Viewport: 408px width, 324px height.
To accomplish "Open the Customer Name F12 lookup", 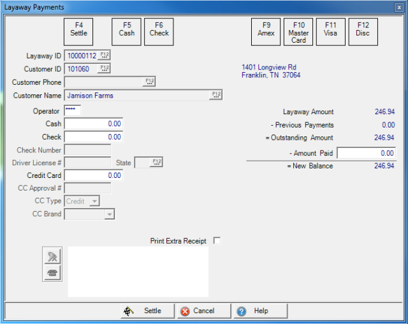I will 215,95.
